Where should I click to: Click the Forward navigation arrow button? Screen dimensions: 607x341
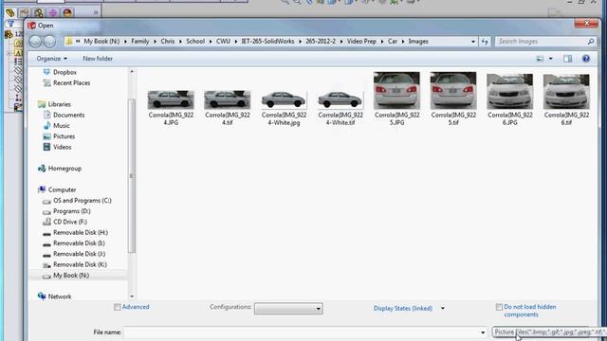click(x=49, y=42)
